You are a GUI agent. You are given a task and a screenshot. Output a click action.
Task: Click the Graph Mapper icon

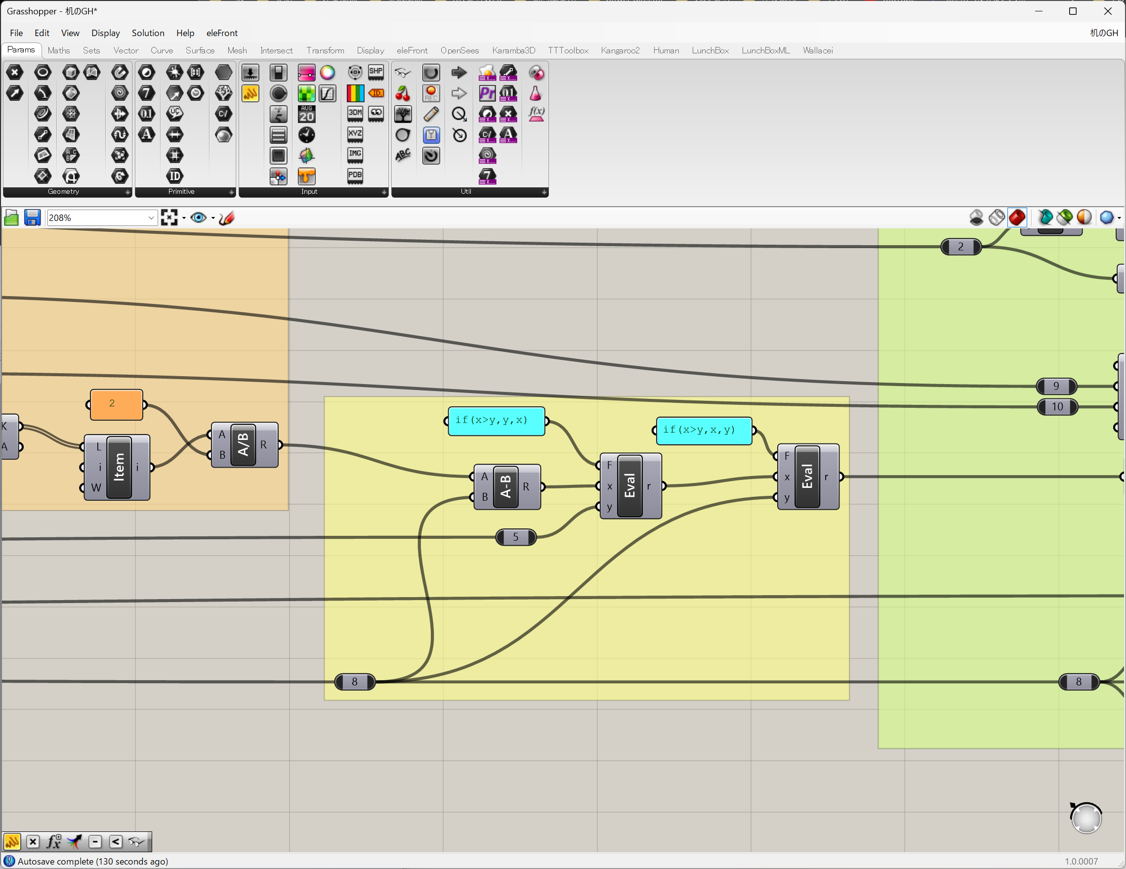[327, 93]
